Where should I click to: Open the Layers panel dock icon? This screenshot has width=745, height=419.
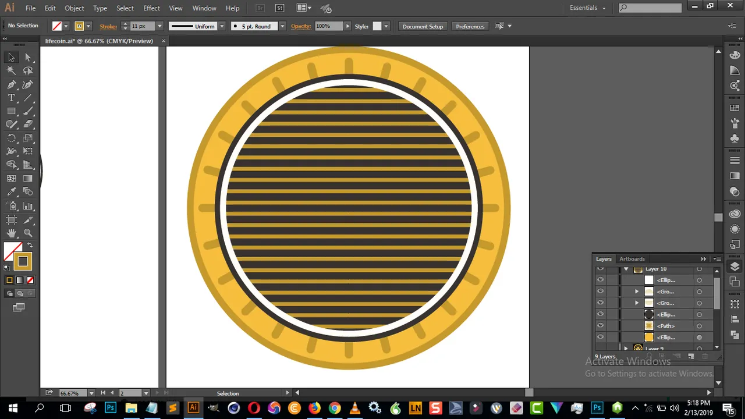(x=735, y=266)
